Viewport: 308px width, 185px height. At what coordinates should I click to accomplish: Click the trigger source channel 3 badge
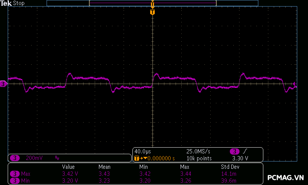pos(234,151)
